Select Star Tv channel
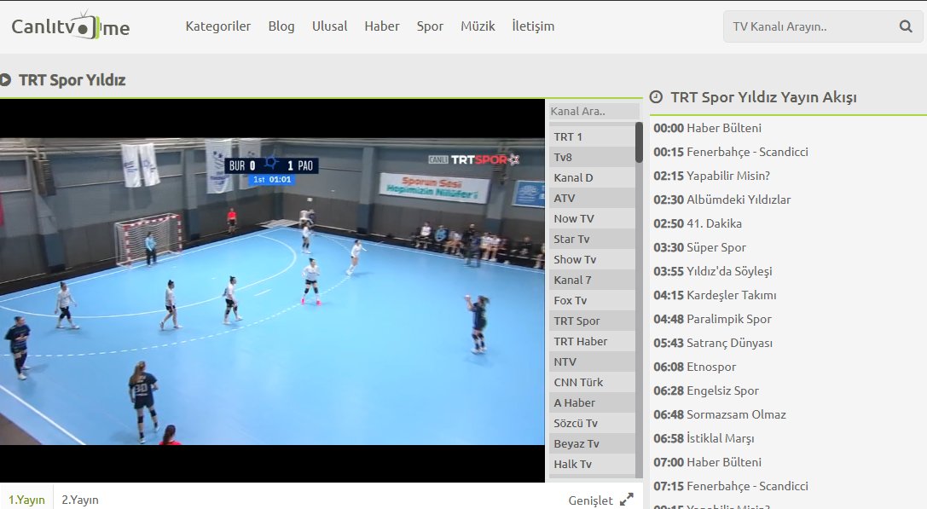This screenshot has width=927, height=509. [x=592, y=239]
